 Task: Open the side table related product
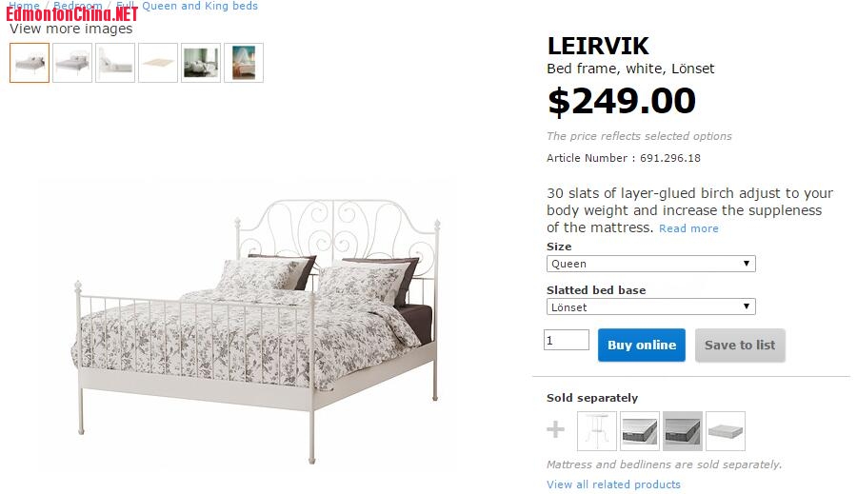[597, 431]
